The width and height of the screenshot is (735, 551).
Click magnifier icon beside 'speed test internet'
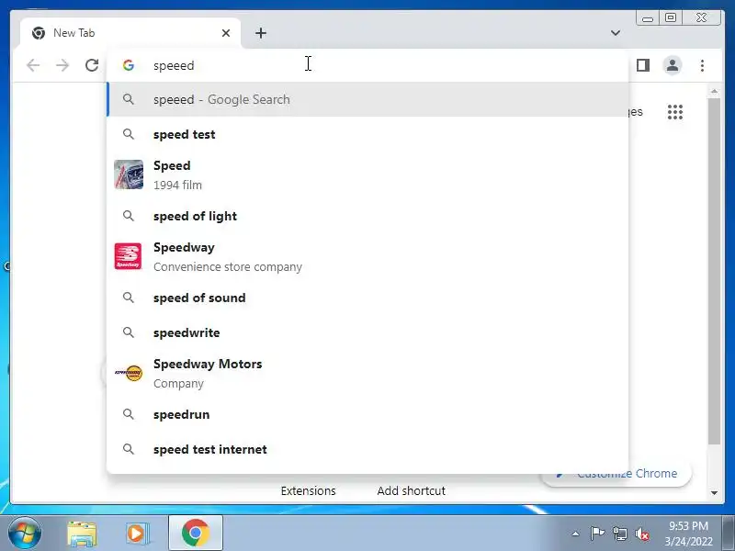click(x=129, y=449)
